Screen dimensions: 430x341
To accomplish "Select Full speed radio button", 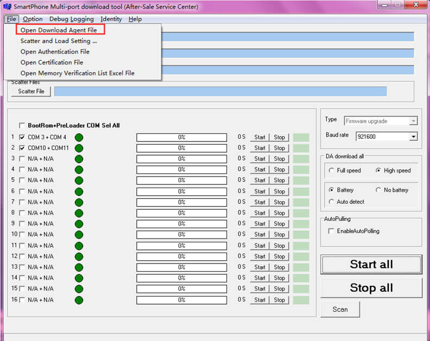I will (x=331, y=170).
